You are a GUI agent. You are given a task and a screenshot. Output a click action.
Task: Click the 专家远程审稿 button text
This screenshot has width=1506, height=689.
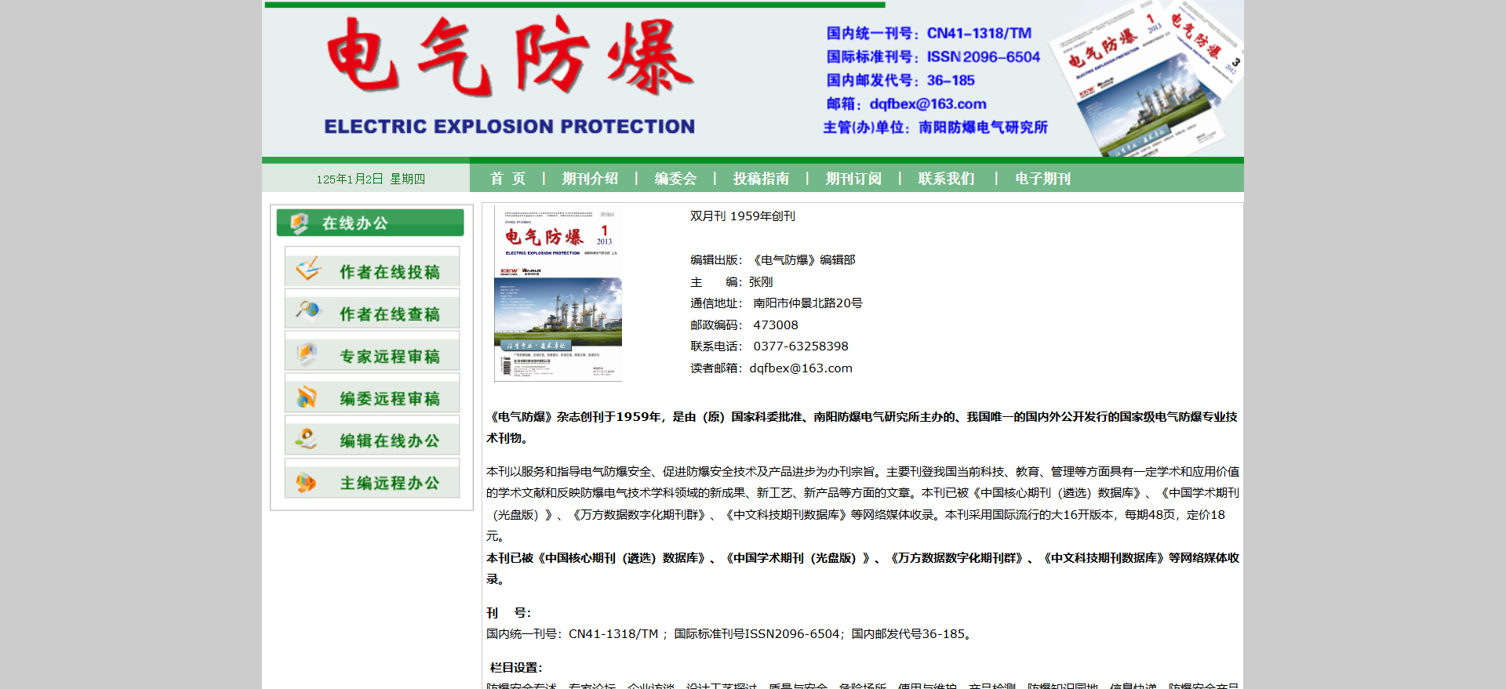coord(389,357)
